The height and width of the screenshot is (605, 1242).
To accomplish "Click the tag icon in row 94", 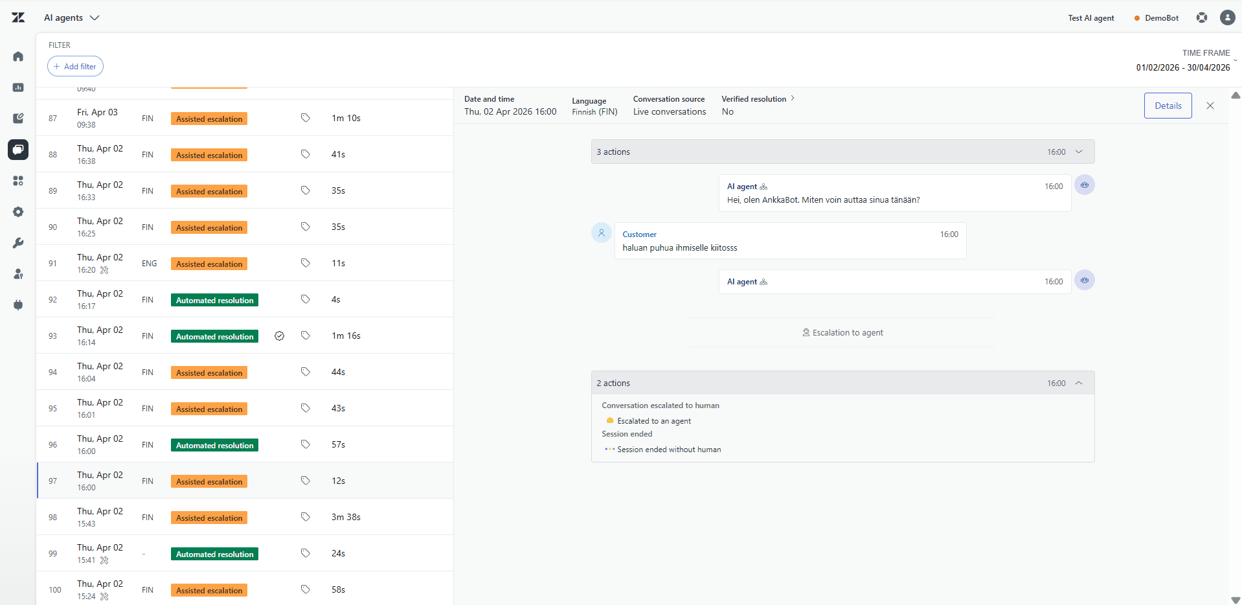I will (x=305, y=372).
